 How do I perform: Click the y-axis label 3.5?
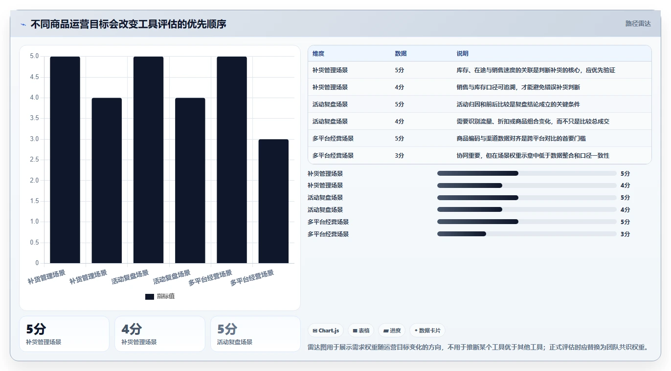34,118
